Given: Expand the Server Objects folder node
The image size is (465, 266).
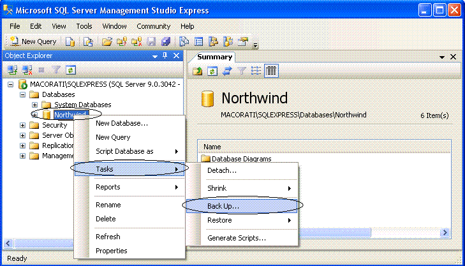Looking at the screenshot, I should [22, 136].
